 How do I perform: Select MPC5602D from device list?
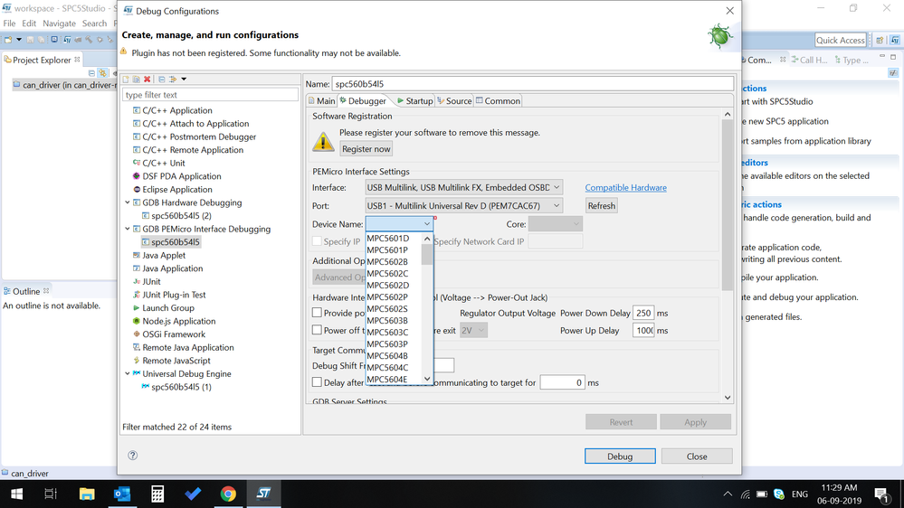394,285
